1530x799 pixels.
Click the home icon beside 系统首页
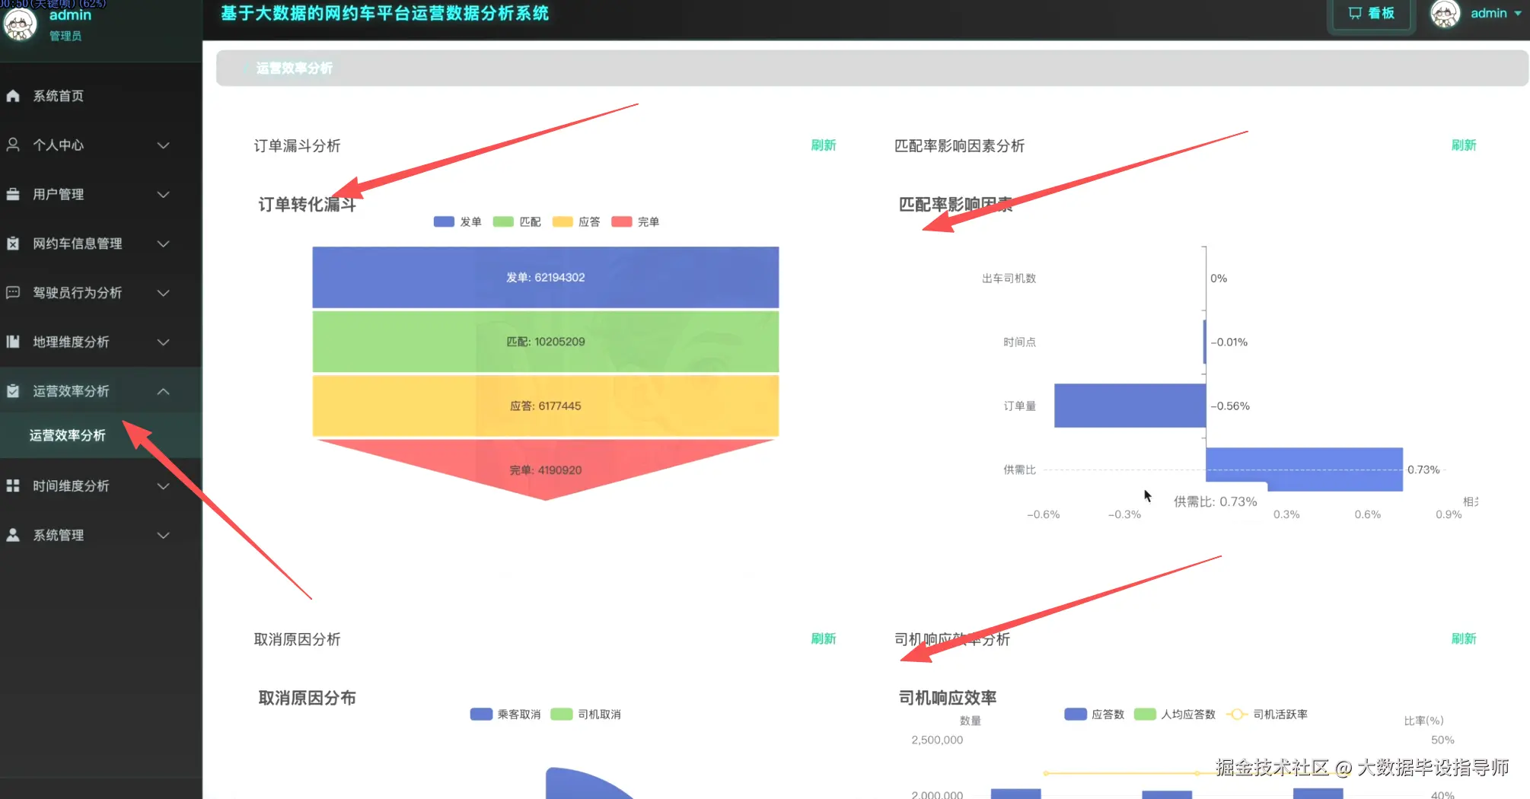[x=13, y=96]
